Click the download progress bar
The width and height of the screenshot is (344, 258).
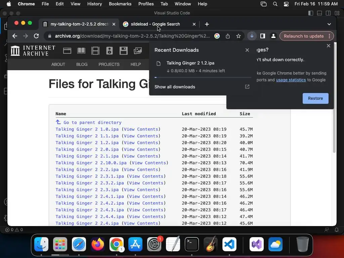(x=203, y=78)
